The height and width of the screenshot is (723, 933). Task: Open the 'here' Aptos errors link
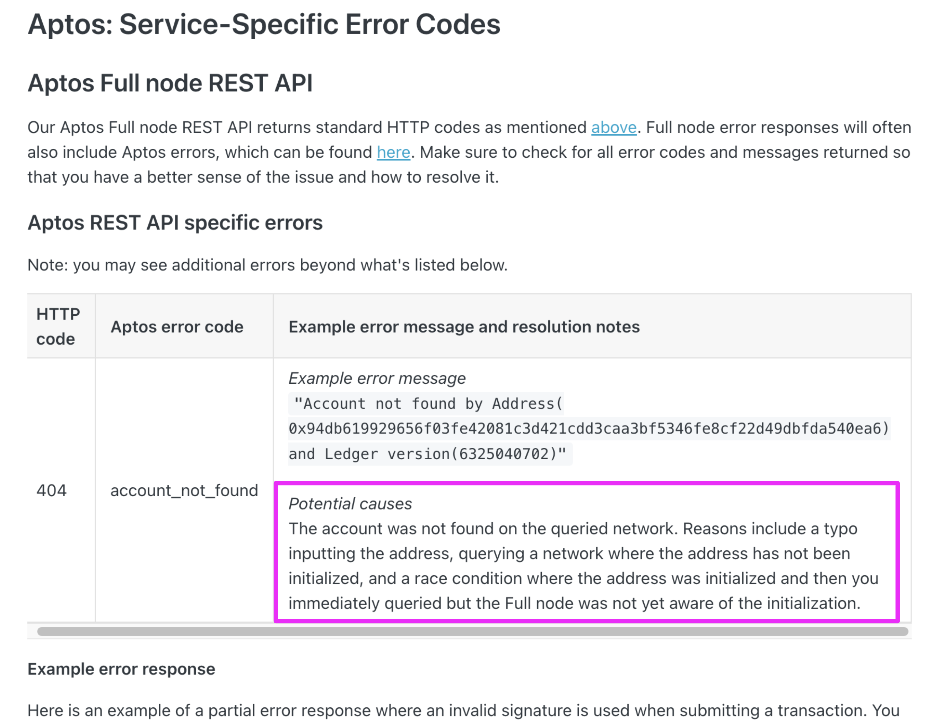(393, 152)
